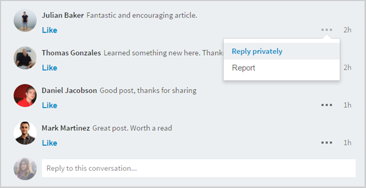Open Thomas Gonzales's profile picture
This screenshot has width=366, height=188.
point(25,58)
